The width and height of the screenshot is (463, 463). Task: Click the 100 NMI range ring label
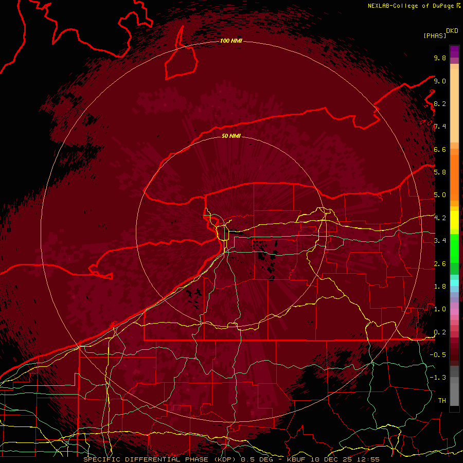pyautogui.click(x=231, y=41)
